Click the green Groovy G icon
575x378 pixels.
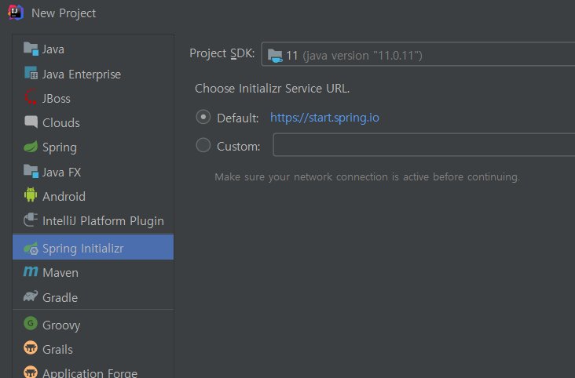coord(31,323)
